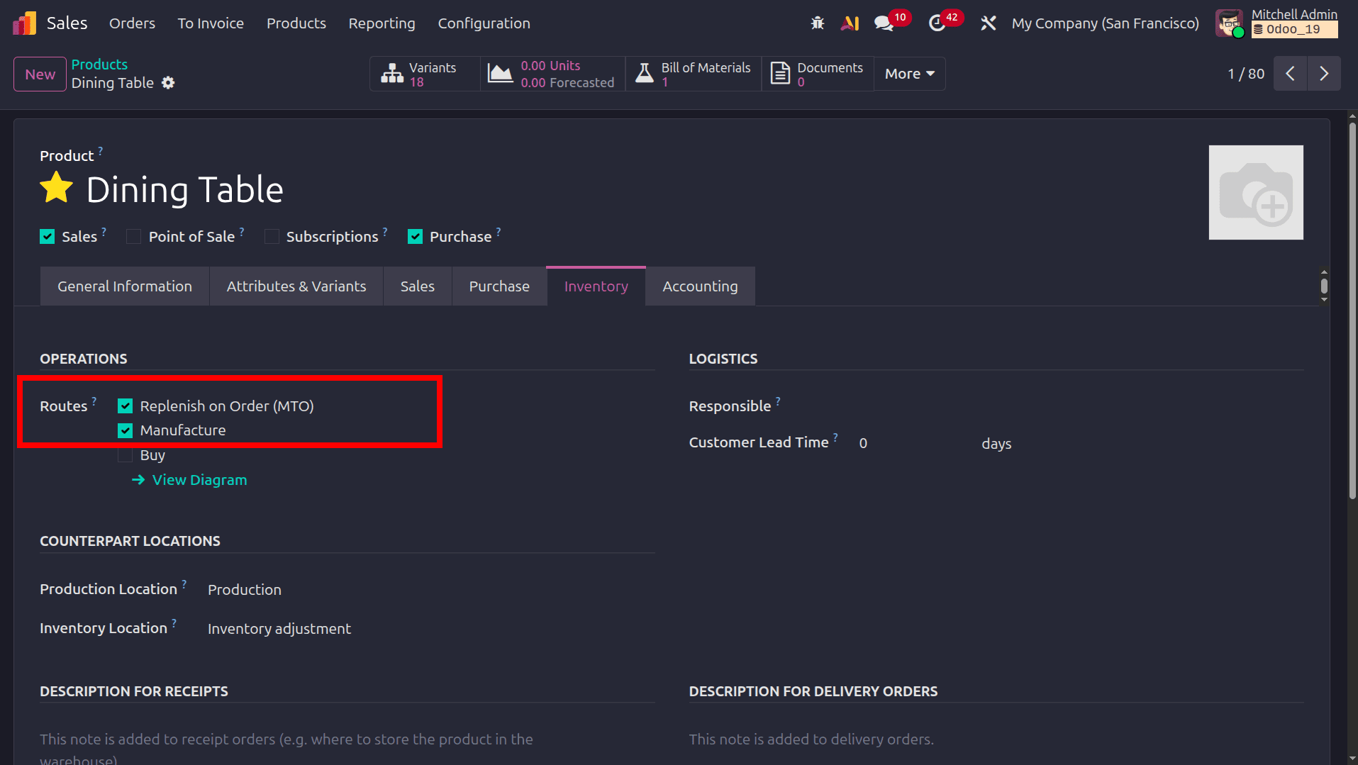Uncheck the Sales checkbox
The image size is (1358, 765).
pyautogui.click(x=48, y=237)
